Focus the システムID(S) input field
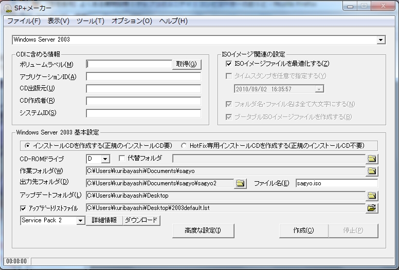399x270 pixels. click(x=143, y=113)
